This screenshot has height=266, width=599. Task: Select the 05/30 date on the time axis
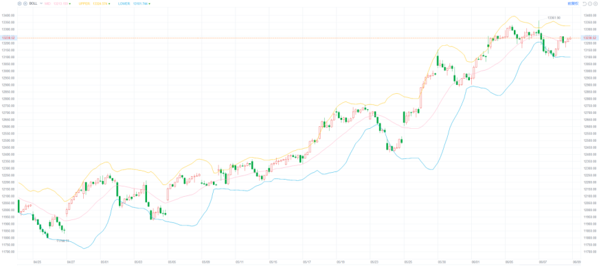tap(442, 262)
